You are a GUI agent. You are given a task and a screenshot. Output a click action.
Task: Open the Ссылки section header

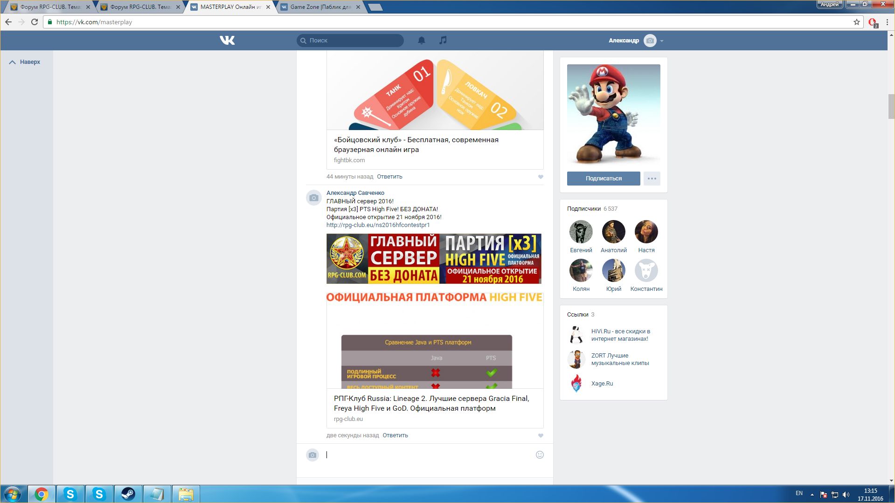point(581,315)
